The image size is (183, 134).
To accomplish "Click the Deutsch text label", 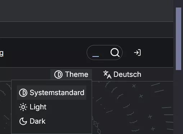I will click(x=127, y=74).
